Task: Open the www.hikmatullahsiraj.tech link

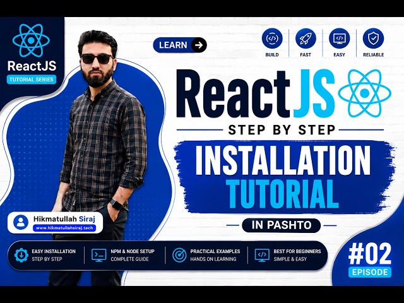Action: coord(64,228)
